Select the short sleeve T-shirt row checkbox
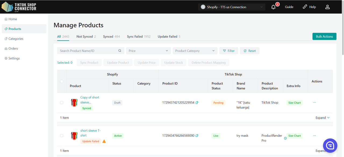The width and height of the screenshot is (344, 157). tap(62, 136)
